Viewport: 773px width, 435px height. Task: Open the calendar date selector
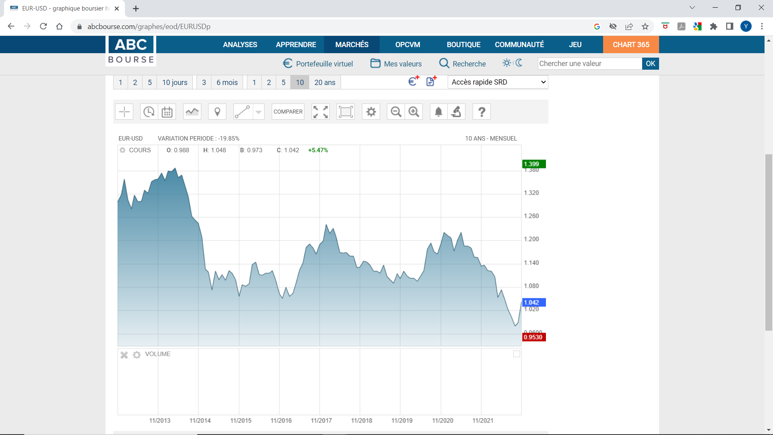167,112
